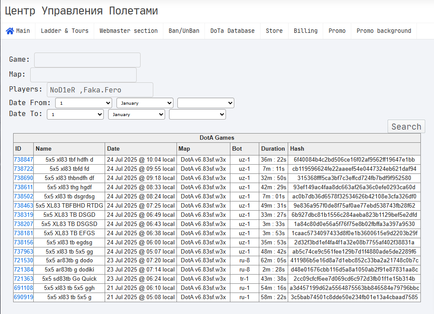Click the home icon next to Main
434x314 pixels.
[10, 31]
